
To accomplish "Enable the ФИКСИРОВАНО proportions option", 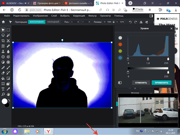I will click(x=37, y=22).
